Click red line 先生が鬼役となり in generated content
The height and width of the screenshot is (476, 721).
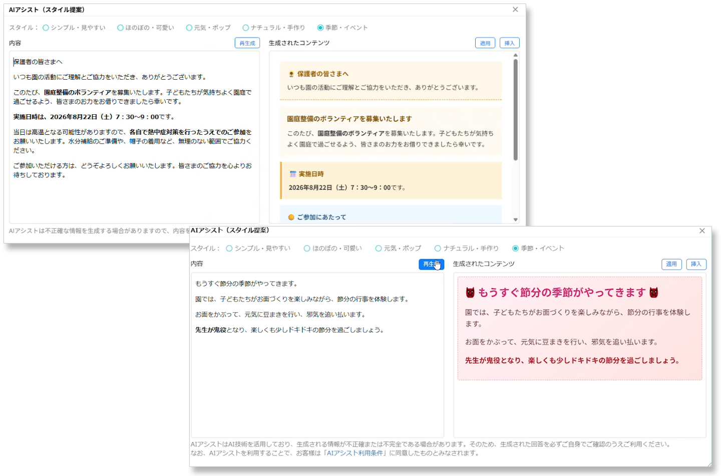coord(572,360)
